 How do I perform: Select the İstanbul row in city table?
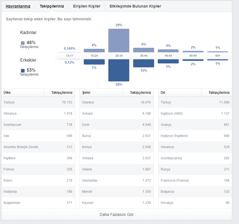(116, 102)
